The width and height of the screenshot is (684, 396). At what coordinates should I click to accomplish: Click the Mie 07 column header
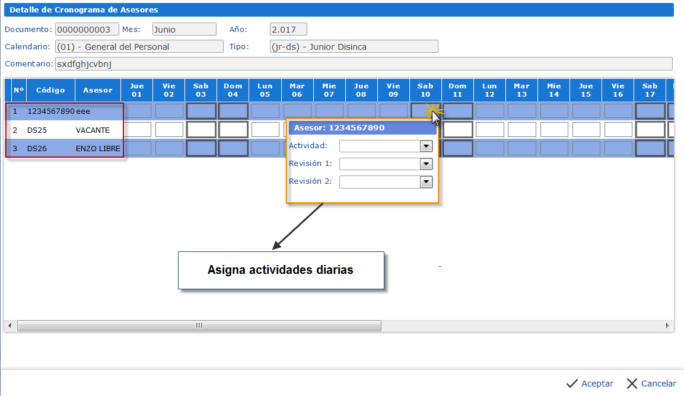click(x=329, y=90)
